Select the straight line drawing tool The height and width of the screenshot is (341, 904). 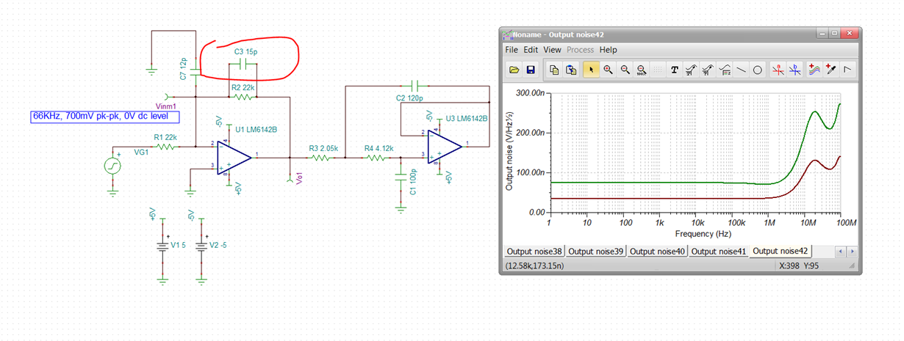coord(741,70)
